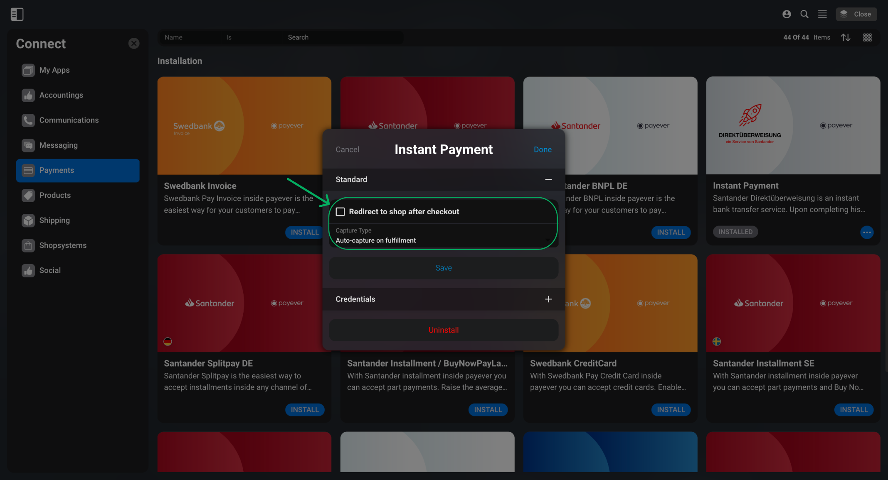Install Swedbank CreditCard
This screenshot has width=888, height=480.
point(671,410)
